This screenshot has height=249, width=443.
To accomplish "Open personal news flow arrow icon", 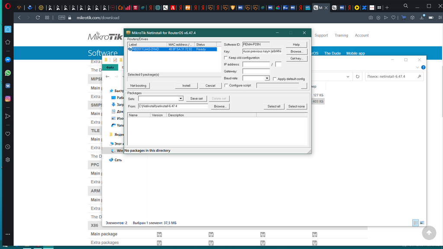I will coord(8,116).
